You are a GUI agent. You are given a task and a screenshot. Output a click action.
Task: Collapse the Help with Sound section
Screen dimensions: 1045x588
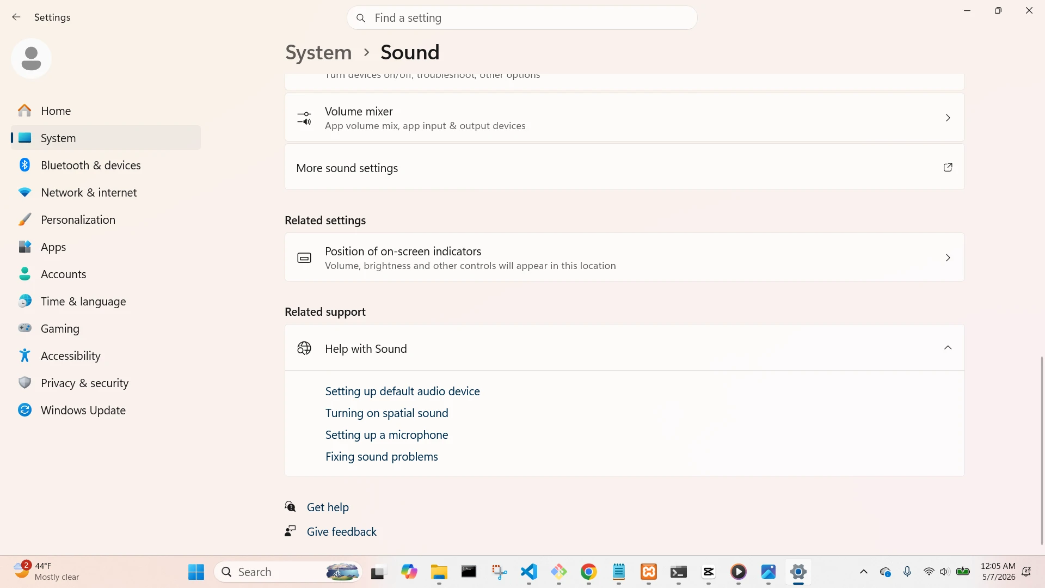pos(948,348)
